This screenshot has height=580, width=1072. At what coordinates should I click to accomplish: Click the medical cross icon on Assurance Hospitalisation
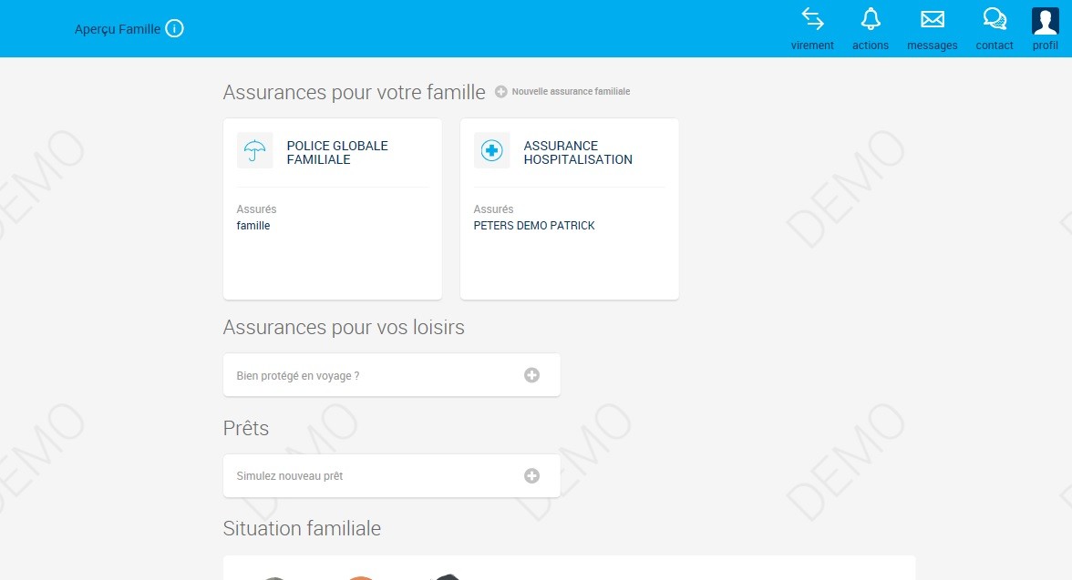pos(491,150)
